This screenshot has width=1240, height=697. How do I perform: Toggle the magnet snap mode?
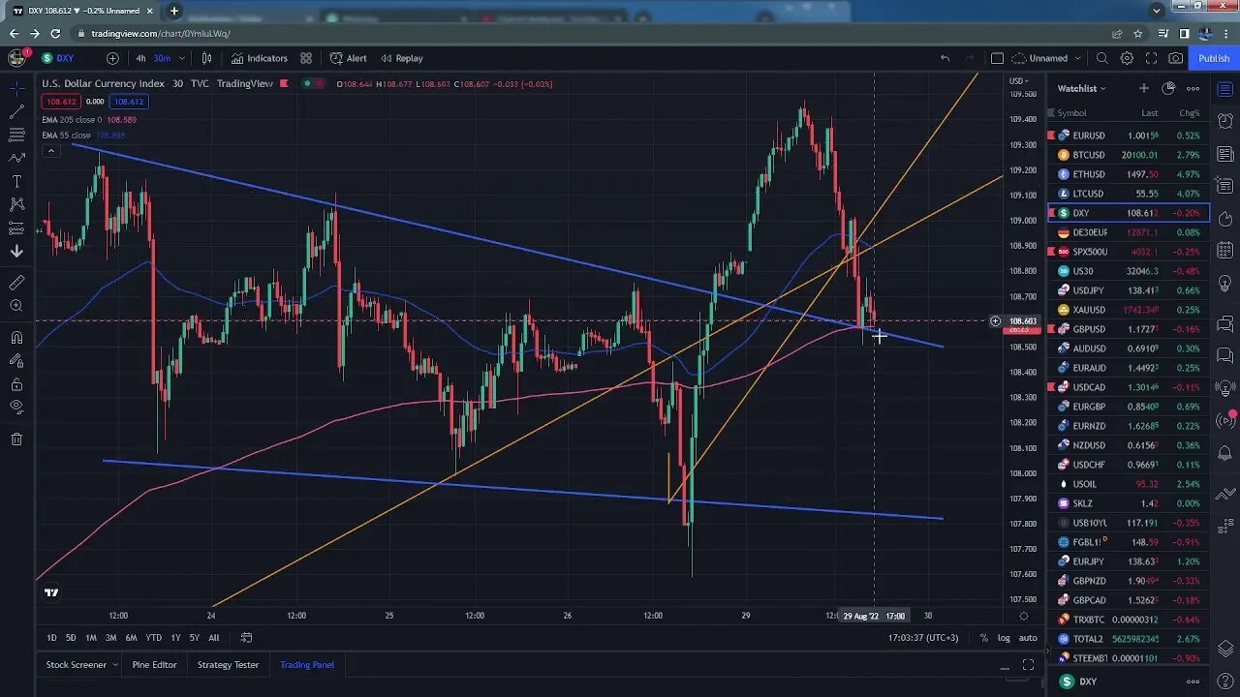(16, 338)
